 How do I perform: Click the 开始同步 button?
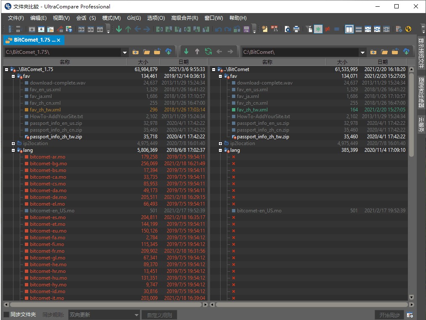click(x=389, y=315)
